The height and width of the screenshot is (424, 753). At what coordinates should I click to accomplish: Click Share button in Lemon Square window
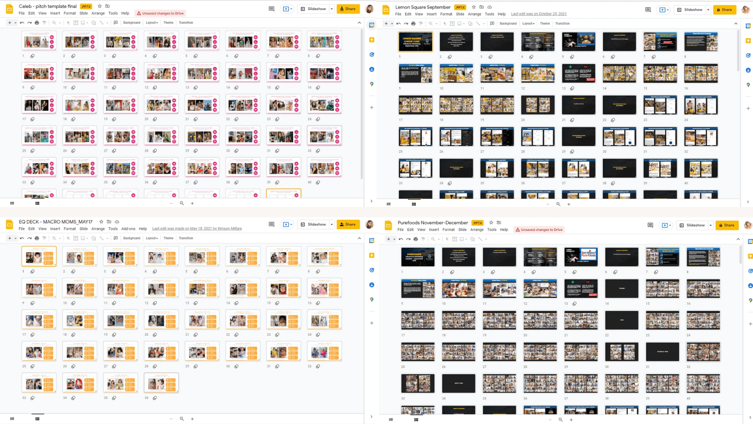(x=724, y=10)
